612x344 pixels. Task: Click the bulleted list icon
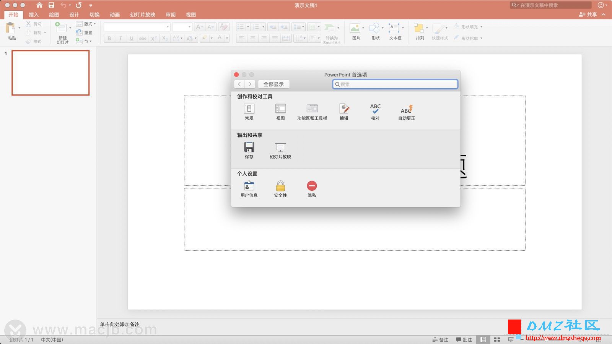(x=241, y=27)
